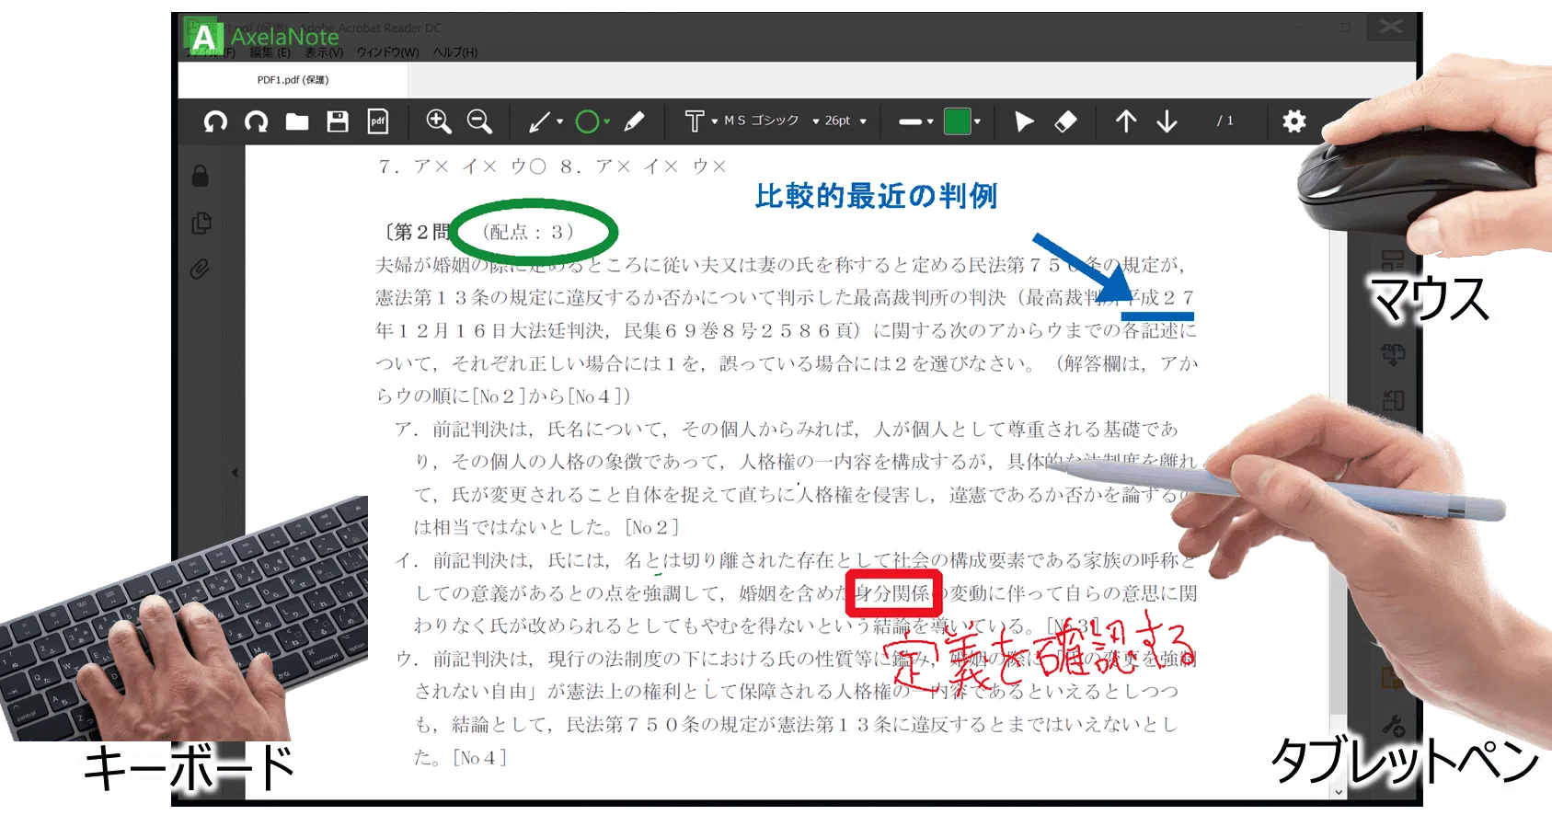This screenshot has width=1552, height=815.
Task: Click the lock icon in left sidebar
Action: click(x=201, y=176)
